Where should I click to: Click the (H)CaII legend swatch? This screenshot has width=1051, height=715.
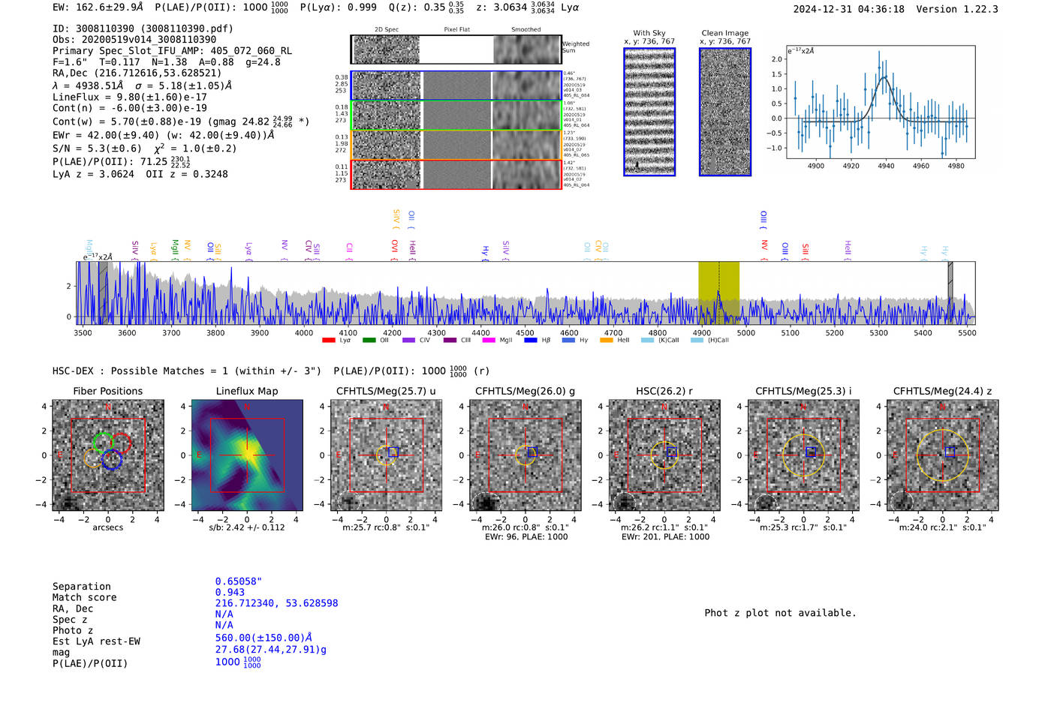(x=697, y=341)
